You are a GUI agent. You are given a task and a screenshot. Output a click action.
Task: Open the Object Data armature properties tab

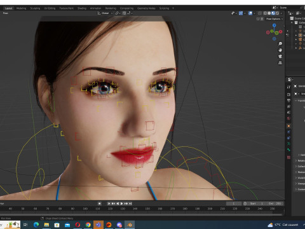click(288, 144)
